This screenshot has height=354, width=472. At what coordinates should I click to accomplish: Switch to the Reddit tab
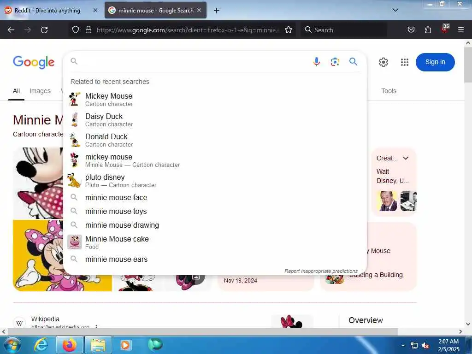click(51, 11)
